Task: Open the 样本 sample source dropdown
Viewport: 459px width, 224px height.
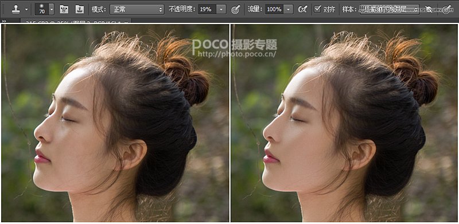Action: pos(390,9)
